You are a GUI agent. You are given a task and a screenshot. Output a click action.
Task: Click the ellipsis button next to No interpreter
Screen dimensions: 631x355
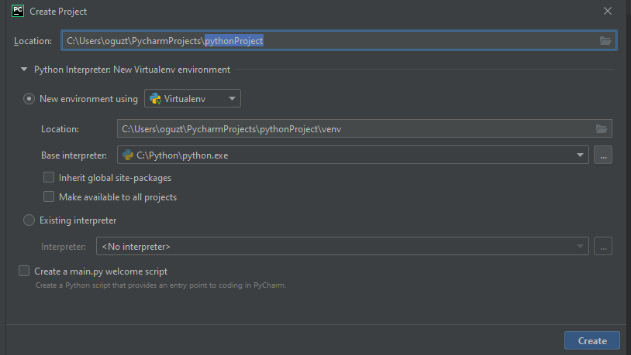point(603,246)
